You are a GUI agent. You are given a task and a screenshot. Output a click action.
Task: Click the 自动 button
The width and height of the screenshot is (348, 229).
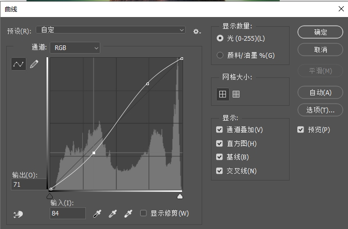coord(320,92)
